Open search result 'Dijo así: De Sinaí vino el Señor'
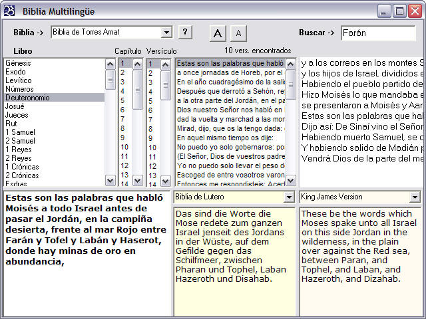 click(x=362, y=127)
